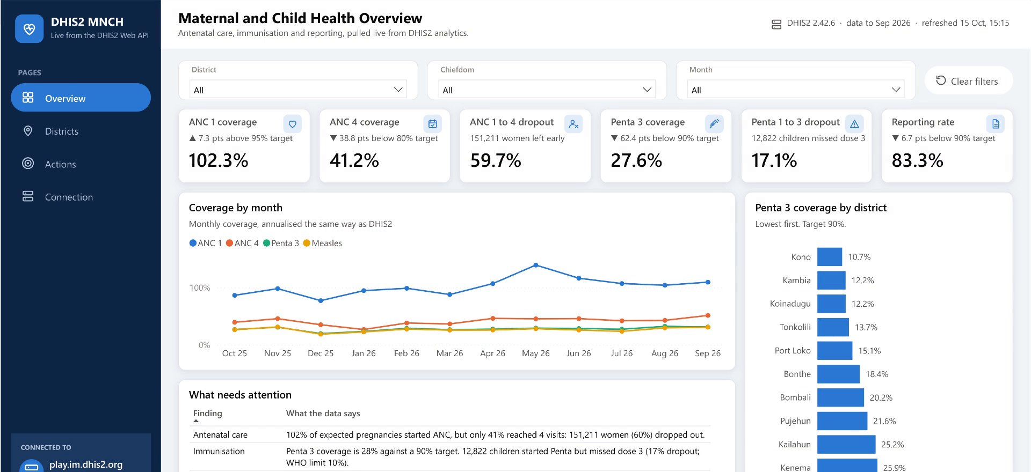Click the 'What the data says' column header

point(323,413)
